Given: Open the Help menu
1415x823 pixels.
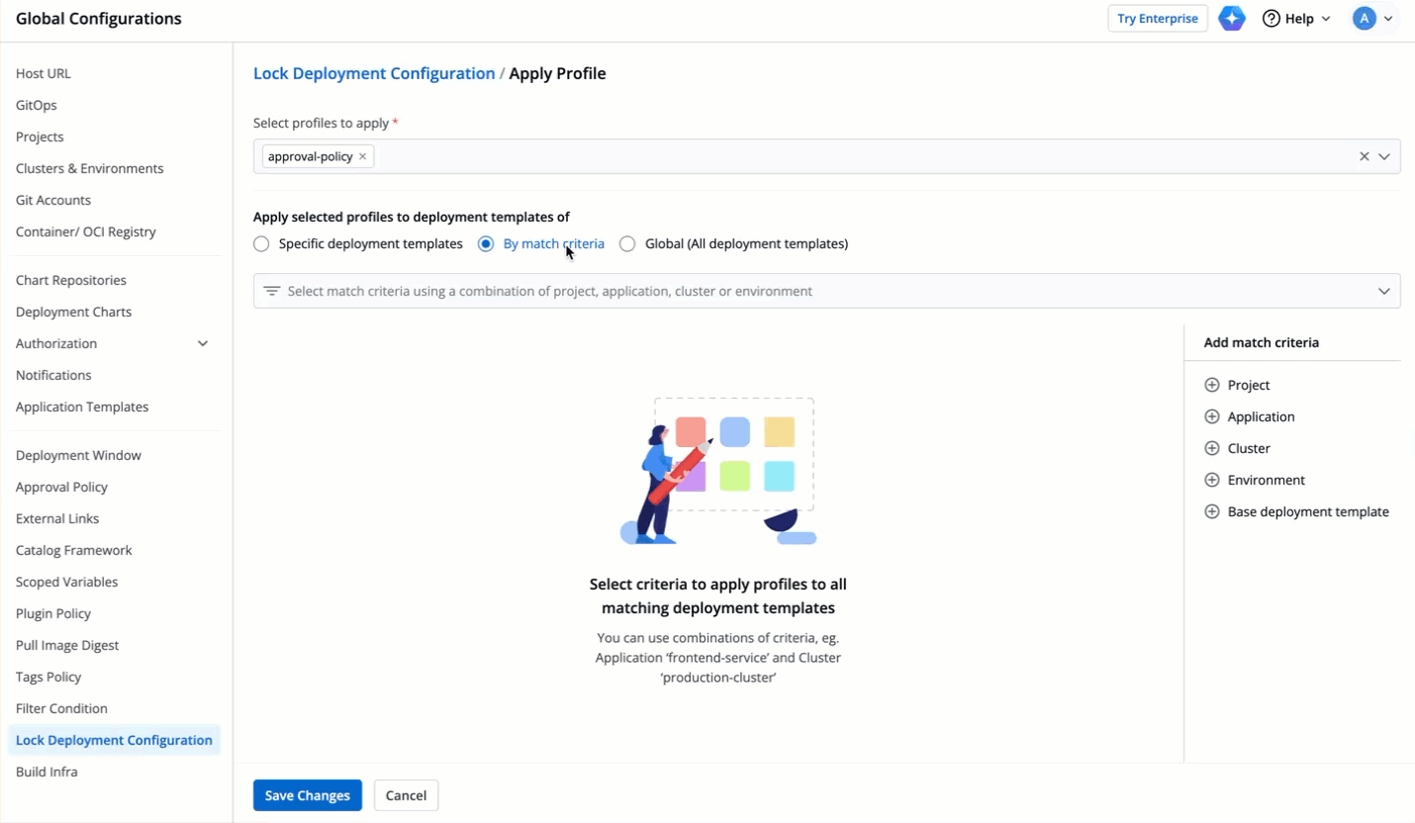Looking at the screenshot, I should click(x=1296, y=19).
